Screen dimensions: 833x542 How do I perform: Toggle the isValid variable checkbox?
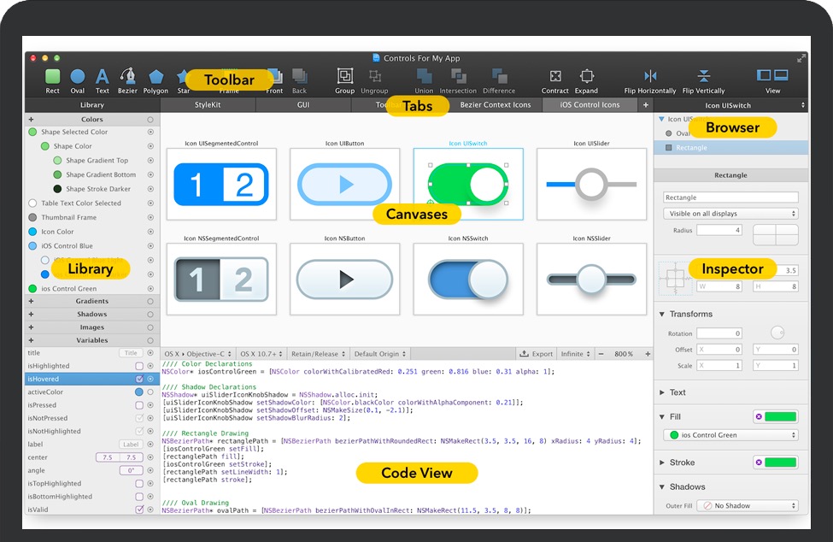coord(139,510)
